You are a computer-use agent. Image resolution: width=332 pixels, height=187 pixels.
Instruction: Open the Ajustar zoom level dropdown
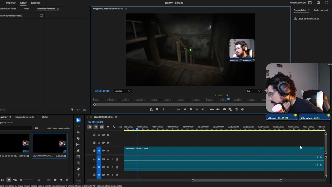click(x=123, y=91)
